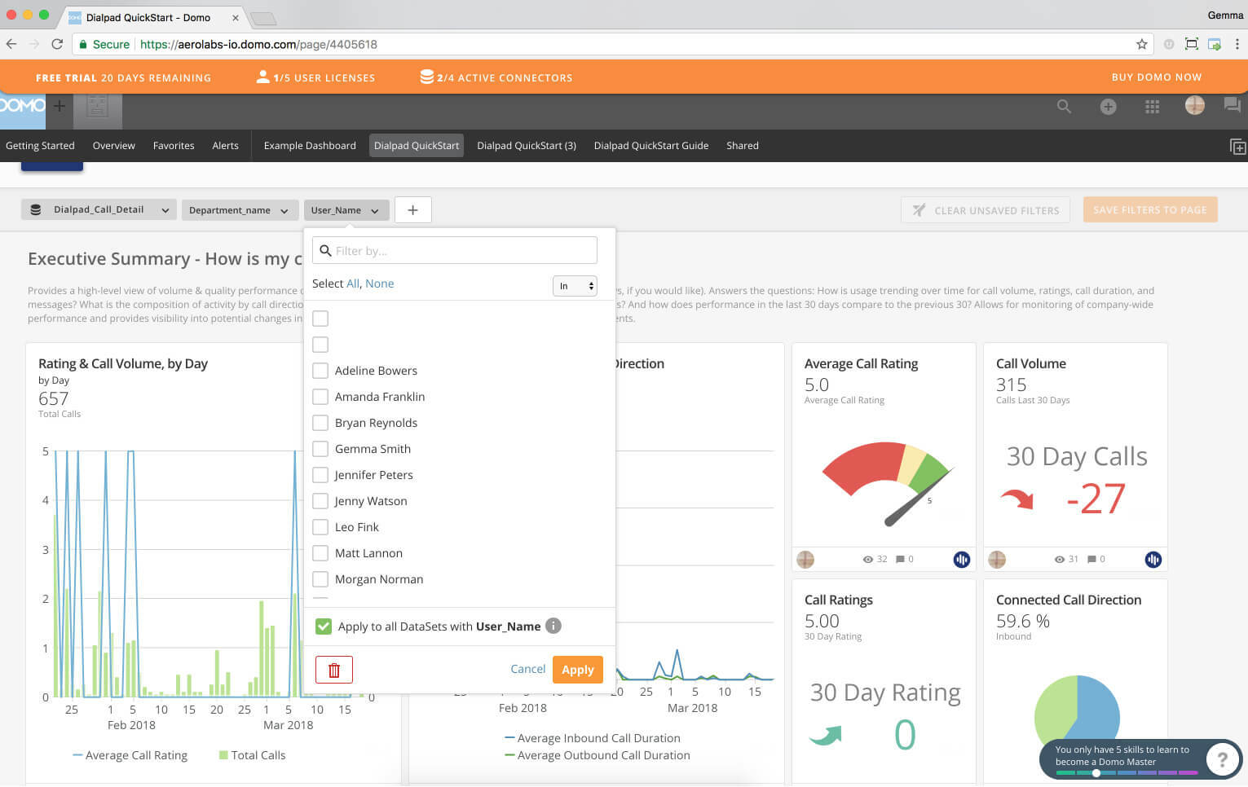Screen dimensions: 1248x787
Task: Click Save Filters to Page button
Action: pyautogui.click(x=1150, y=209)
